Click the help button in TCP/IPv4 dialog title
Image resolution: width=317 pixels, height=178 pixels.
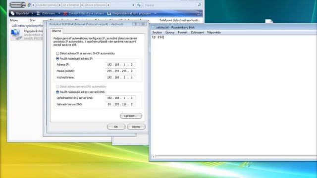[x=136, y=24]
